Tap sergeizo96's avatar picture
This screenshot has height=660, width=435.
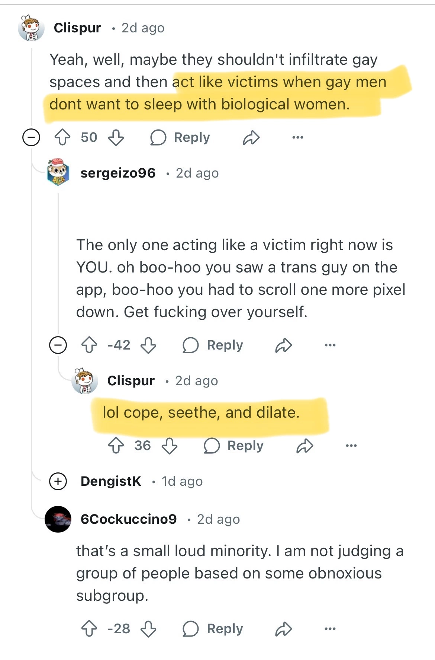pyautogui.click(x=58, y=172)
